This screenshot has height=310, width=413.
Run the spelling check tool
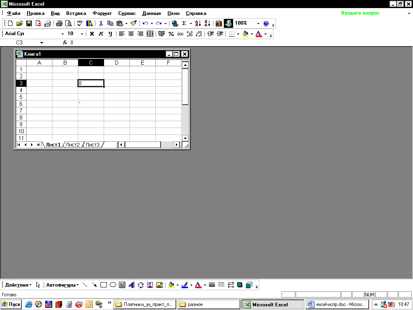point(80,23)
